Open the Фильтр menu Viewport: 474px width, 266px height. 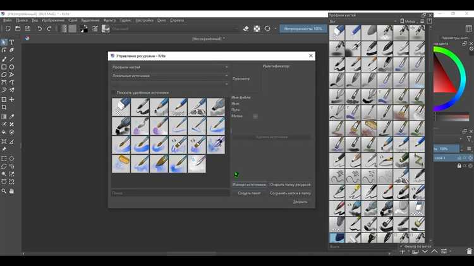[x=109, y=20]
